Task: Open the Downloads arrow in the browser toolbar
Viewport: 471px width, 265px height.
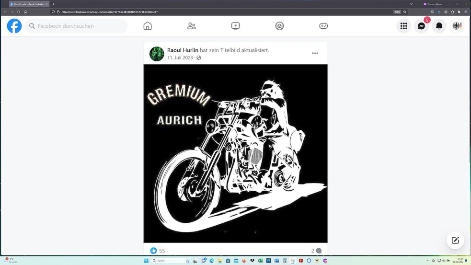Action: point(439,12)
